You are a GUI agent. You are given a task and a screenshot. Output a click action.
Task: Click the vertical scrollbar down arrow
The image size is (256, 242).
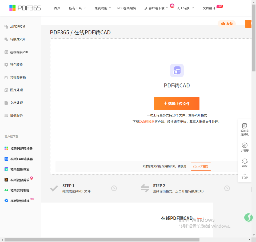(254, 235)
